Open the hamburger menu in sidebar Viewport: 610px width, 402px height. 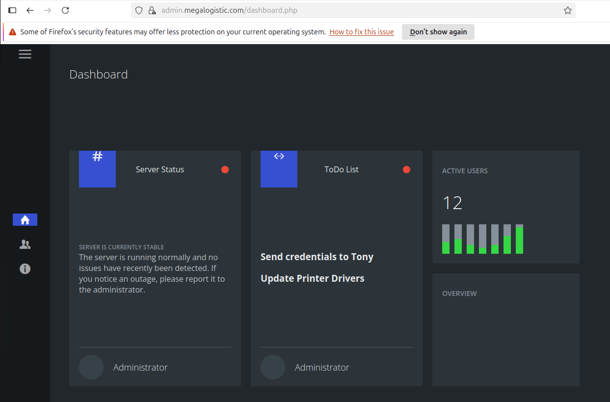point(25,54)
